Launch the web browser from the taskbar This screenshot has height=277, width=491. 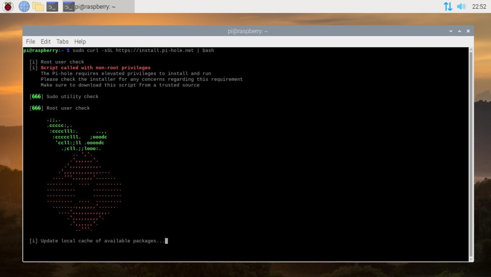pyautogui.click(x=24, y=6)
